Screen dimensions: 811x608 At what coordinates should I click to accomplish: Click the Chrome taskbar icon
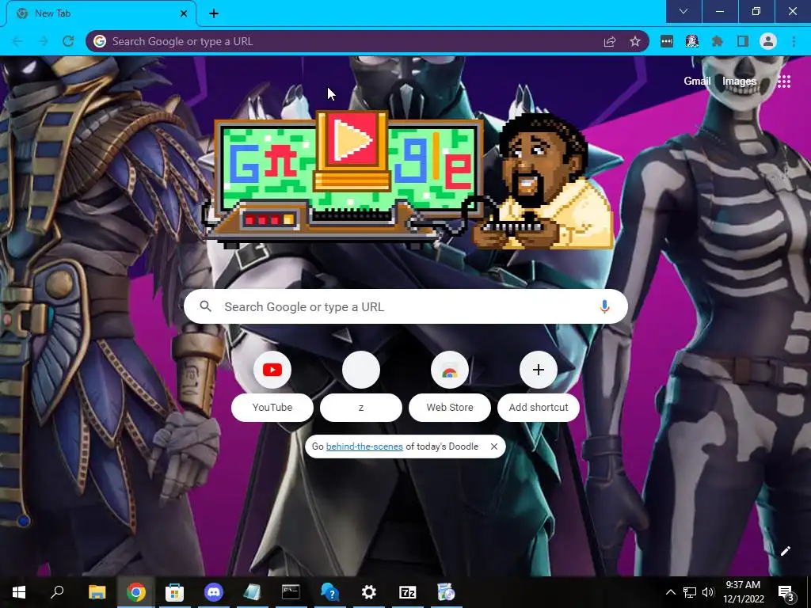(x=136, y=592)
